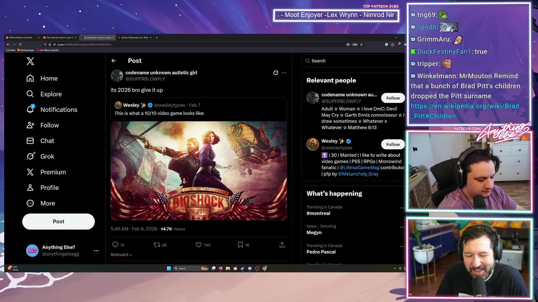
Task: Click the Anything Else? account avatar
Action: point(32,250)
